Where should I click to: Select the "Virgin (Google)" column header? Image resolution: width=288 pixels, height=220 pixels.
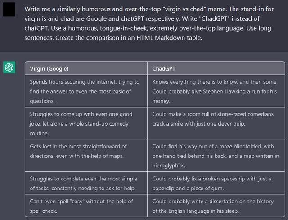pos(86,68)
